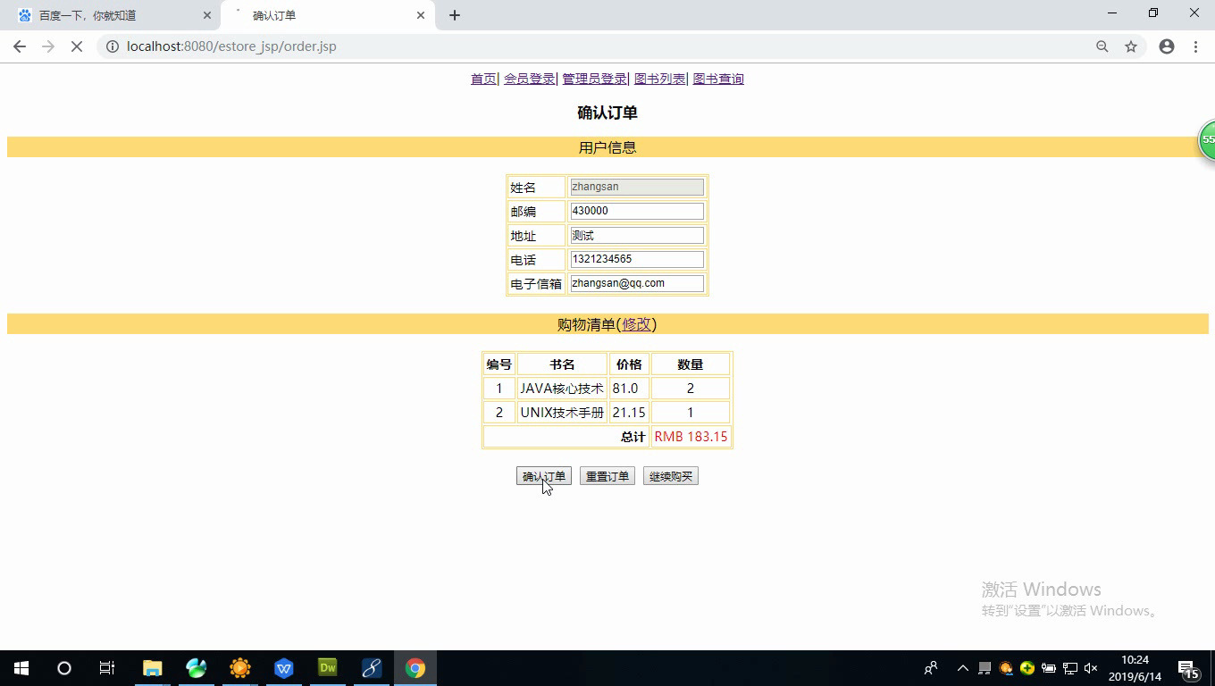Open the 首页 link
Image resolution: width=1215 pixels, height=686 pixels.
[x=483, y=79]
